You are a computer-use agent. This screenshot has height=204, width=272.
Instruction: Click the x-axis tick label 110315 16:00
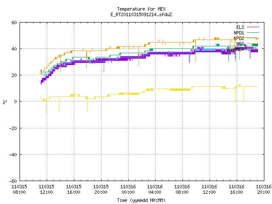click(x=74, y=190)
